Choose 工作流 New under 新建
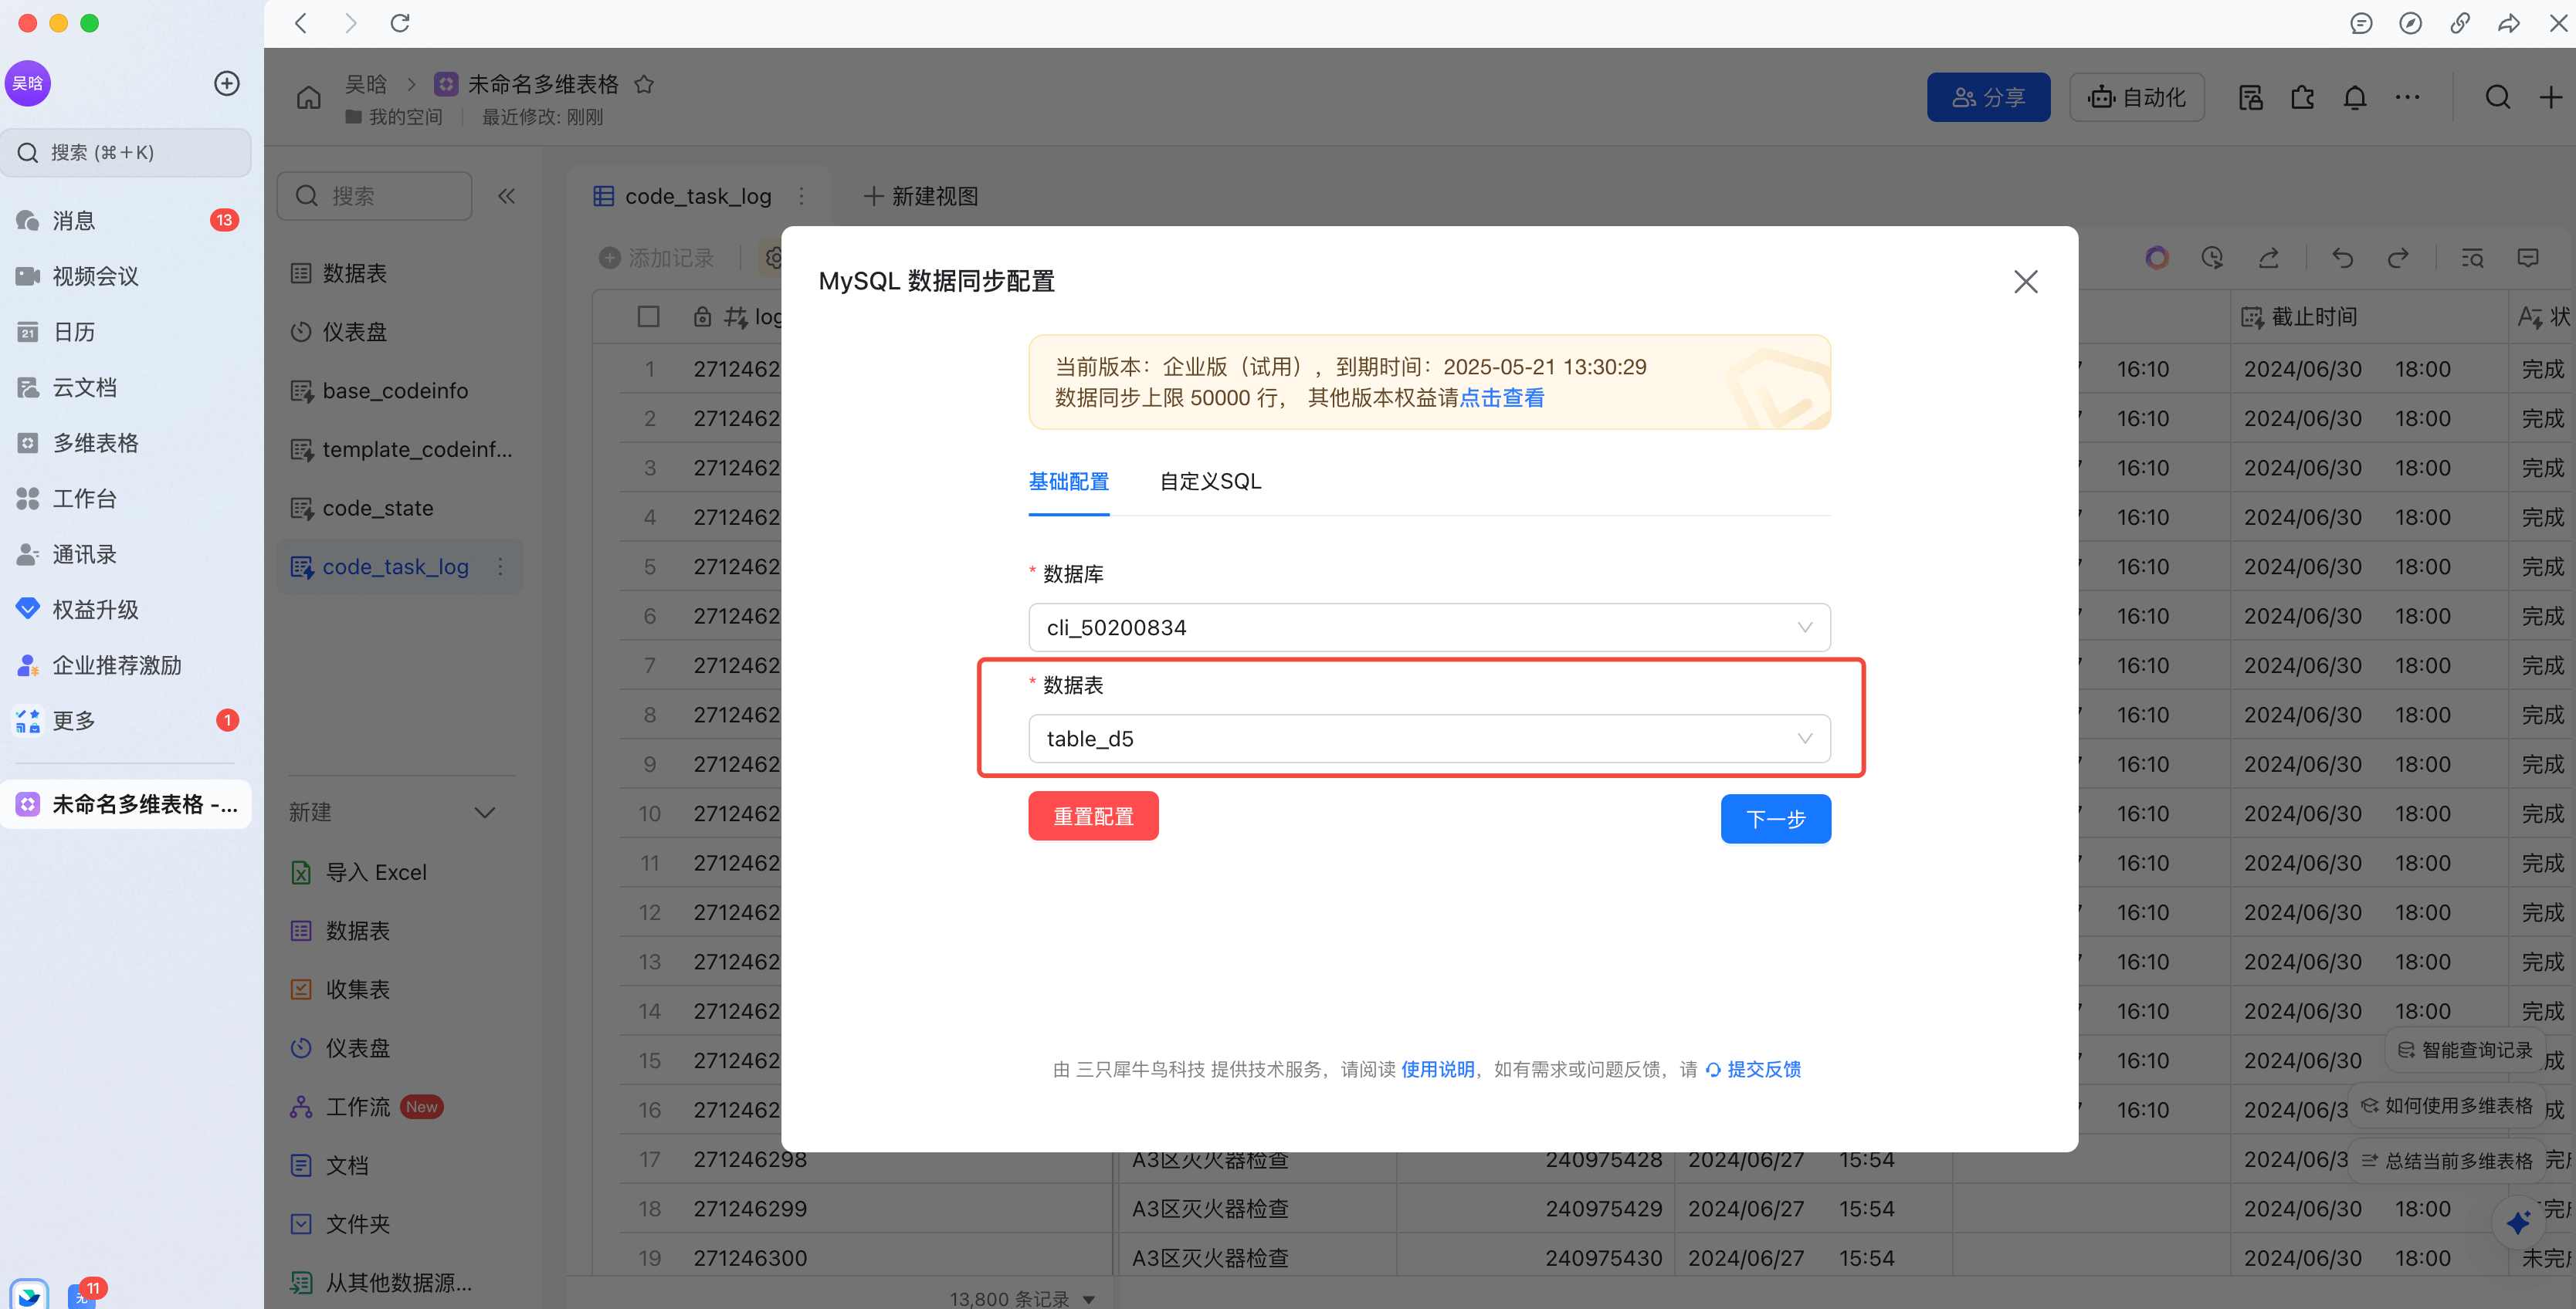The height and width of the screenshot is (1309, 2576). pyautogui.click(x=400, y=1107)
